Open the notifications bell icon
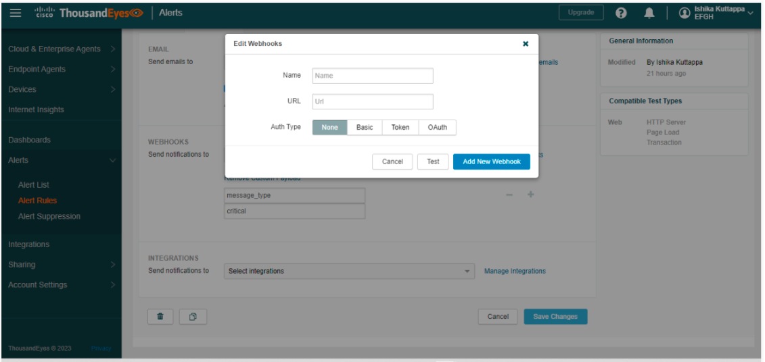The width and height of the screenshot is (765, 362). (649, 13)
